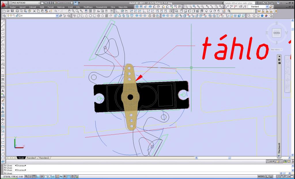Click the SHORA face on the ViewCube
This screenshot has width=295, height=179.
tap(277, 33)
